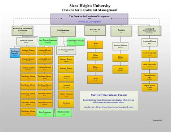Image resolution: width=171 pixels, height=132 pixels.
Task: Select the Data Coordinator box under CAS Admissions
Action: tap(63, 113)
